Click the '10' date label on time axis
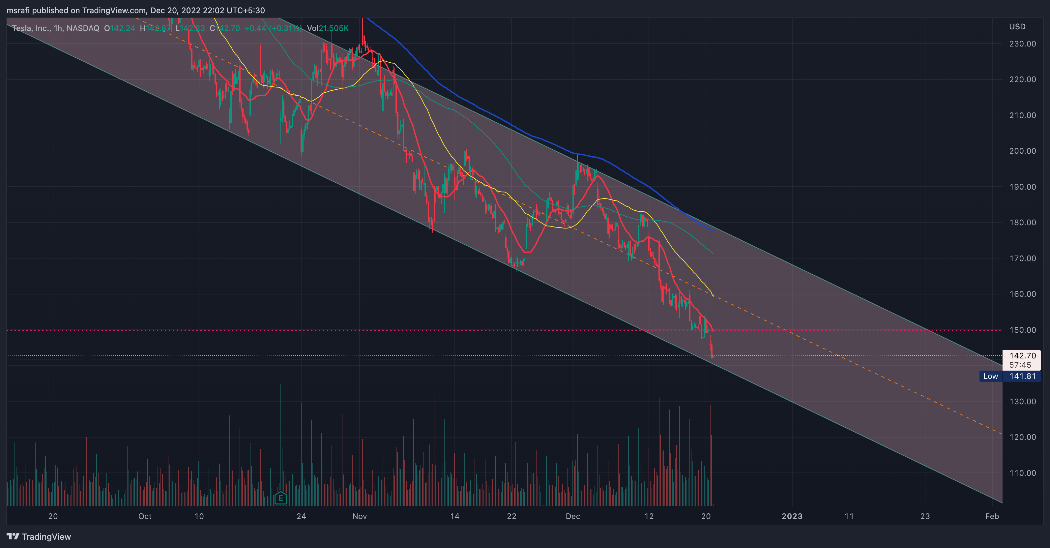The height and width of the screenshot is (548, 1050). [199, 516]
